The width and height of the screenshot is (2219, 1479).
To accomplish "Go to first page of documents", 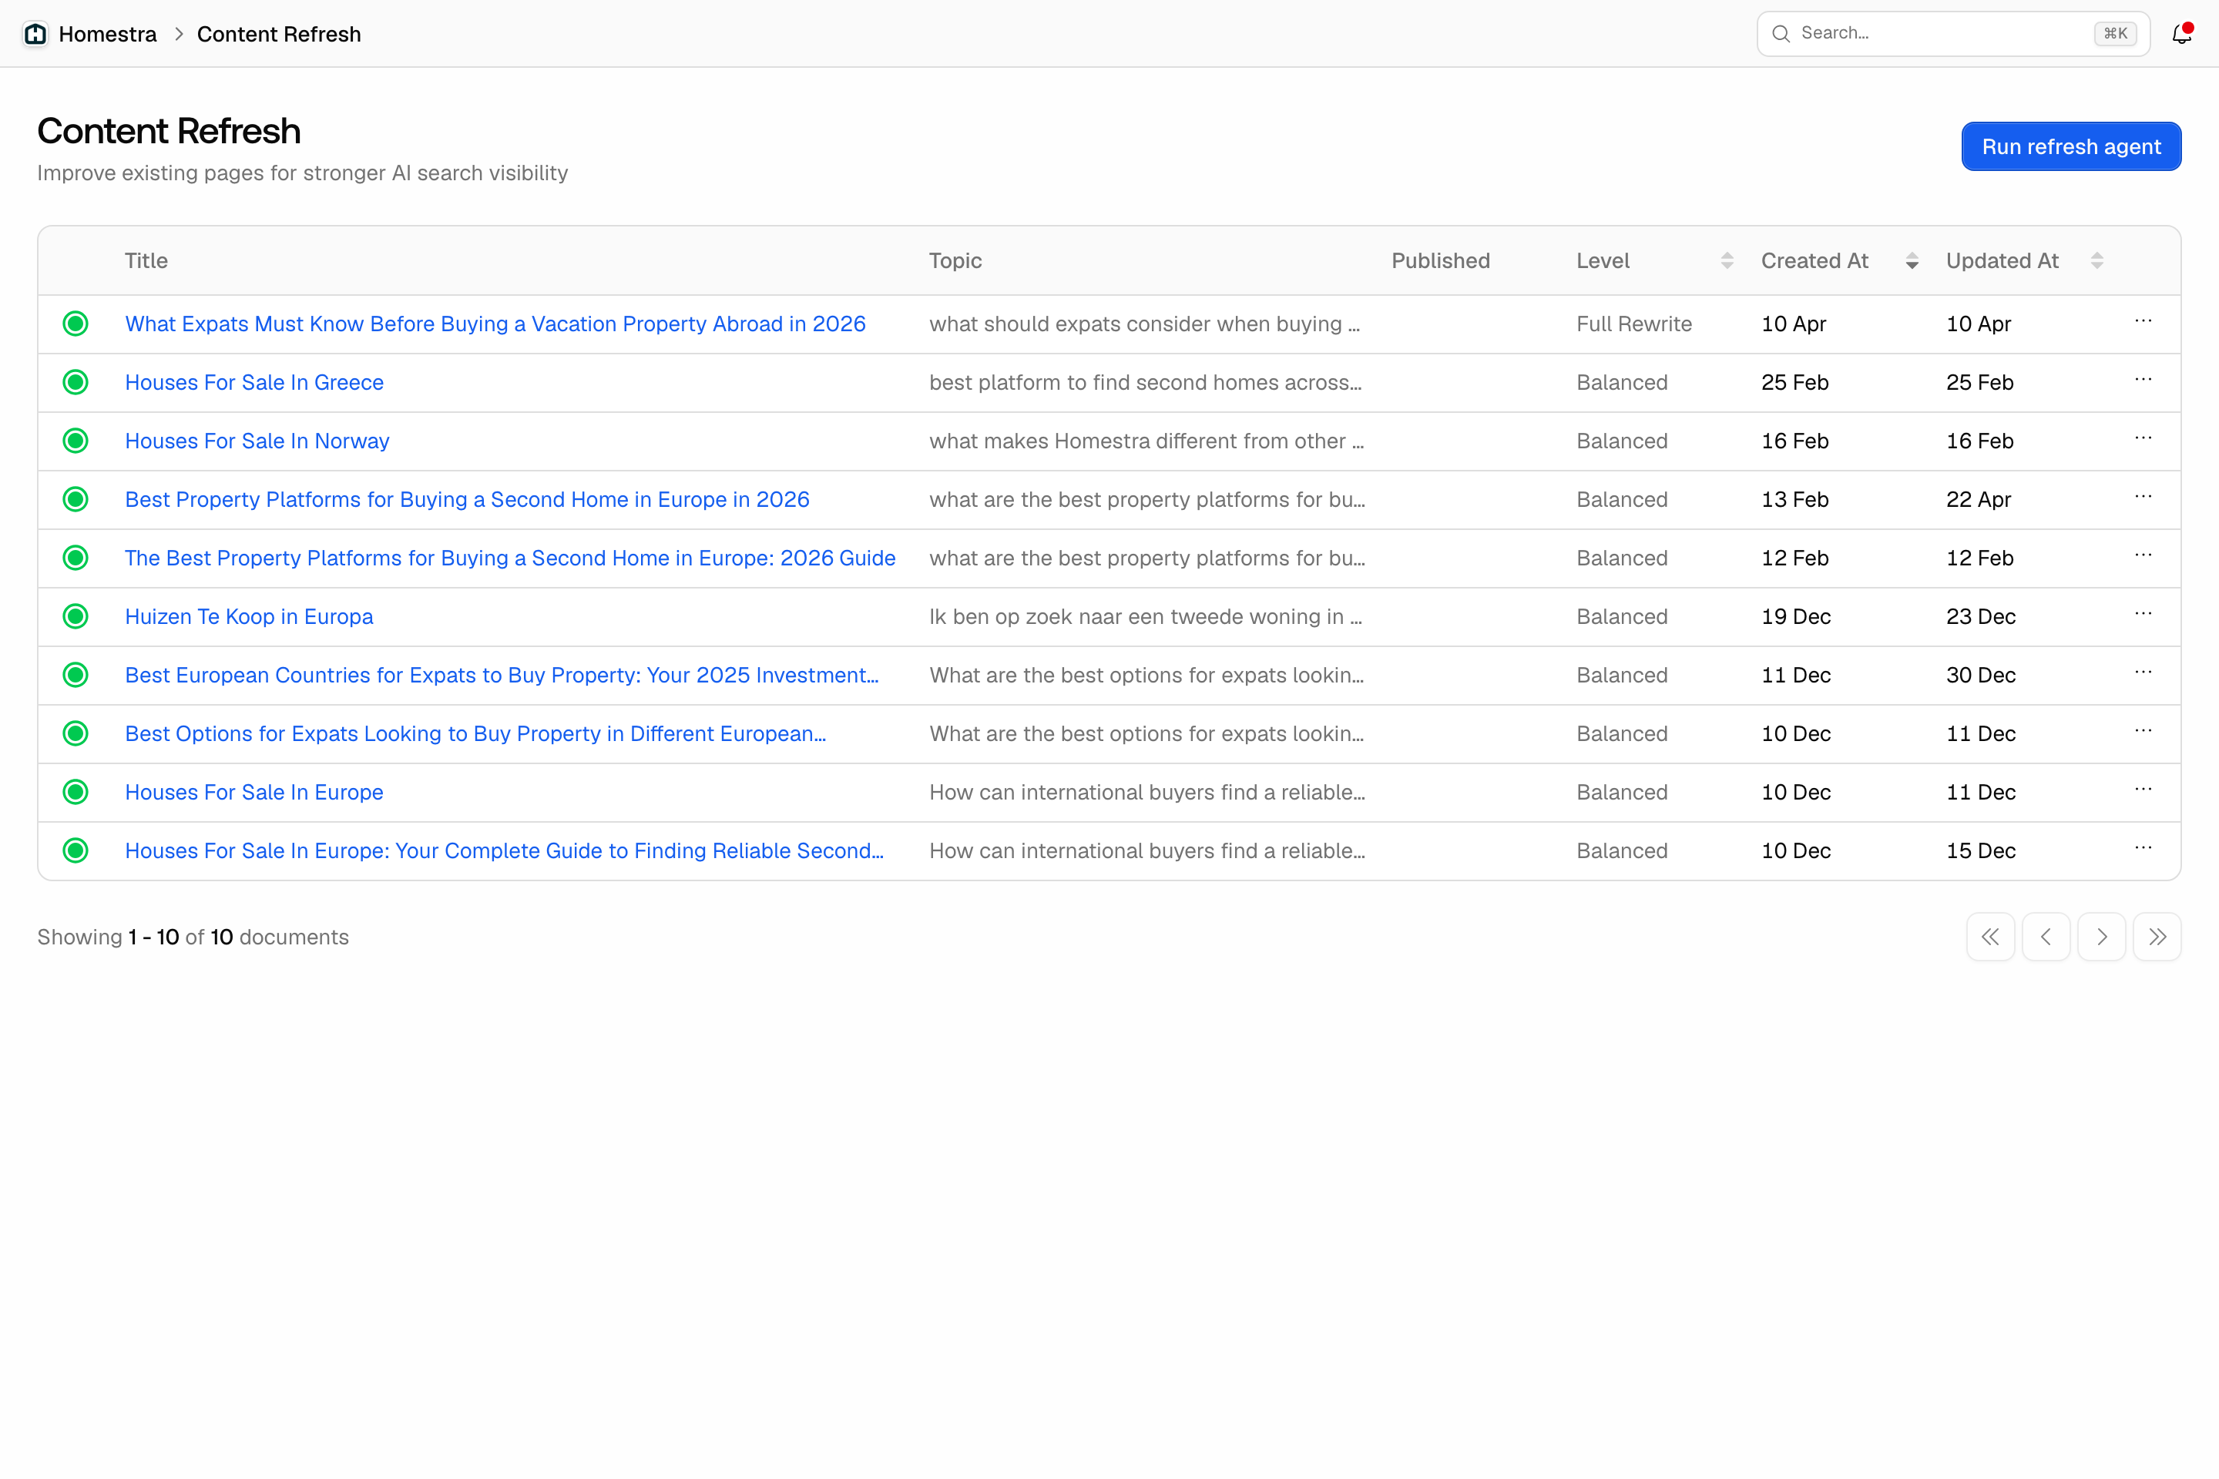I will (x=1989, y=937).
